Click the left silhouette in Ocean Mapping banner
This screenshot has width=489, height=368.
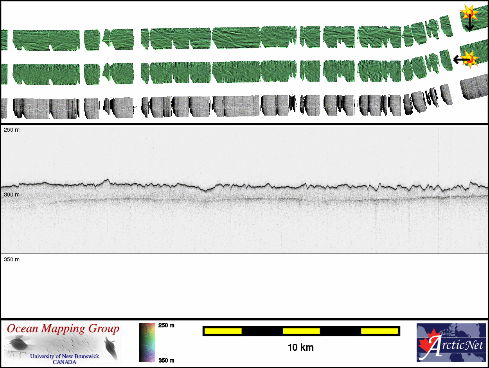click(x=18, y=344)
